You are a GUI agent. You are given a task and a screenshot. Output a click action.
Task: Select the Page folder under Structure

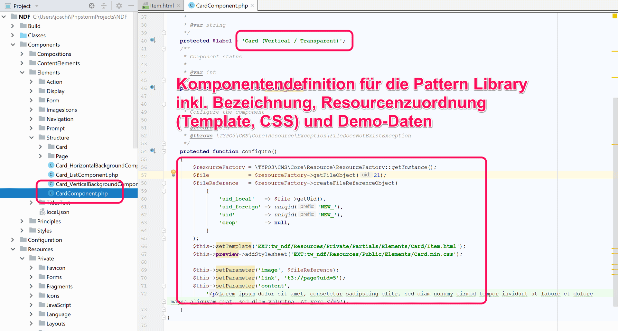(61, 156)
